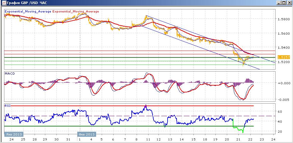Click the 1.5400 price axis label
The image size is (293, 143).
coord(283,47)
